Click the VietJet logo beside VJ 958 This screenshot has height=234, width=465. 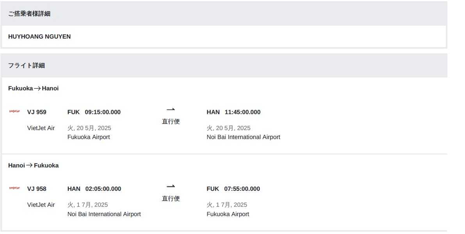pyautogui.click(x=14, y=188)
